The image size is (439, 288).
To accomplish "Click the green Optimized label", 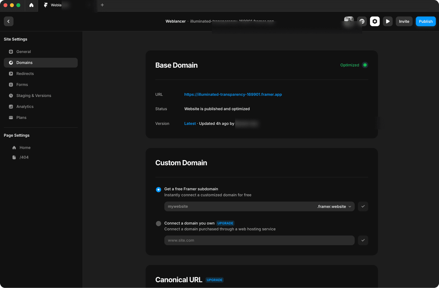I will (x=350, y=65).
